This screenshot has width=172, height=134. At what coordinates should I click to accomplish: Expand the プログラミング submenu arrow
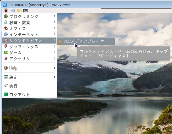coord(55,16)
